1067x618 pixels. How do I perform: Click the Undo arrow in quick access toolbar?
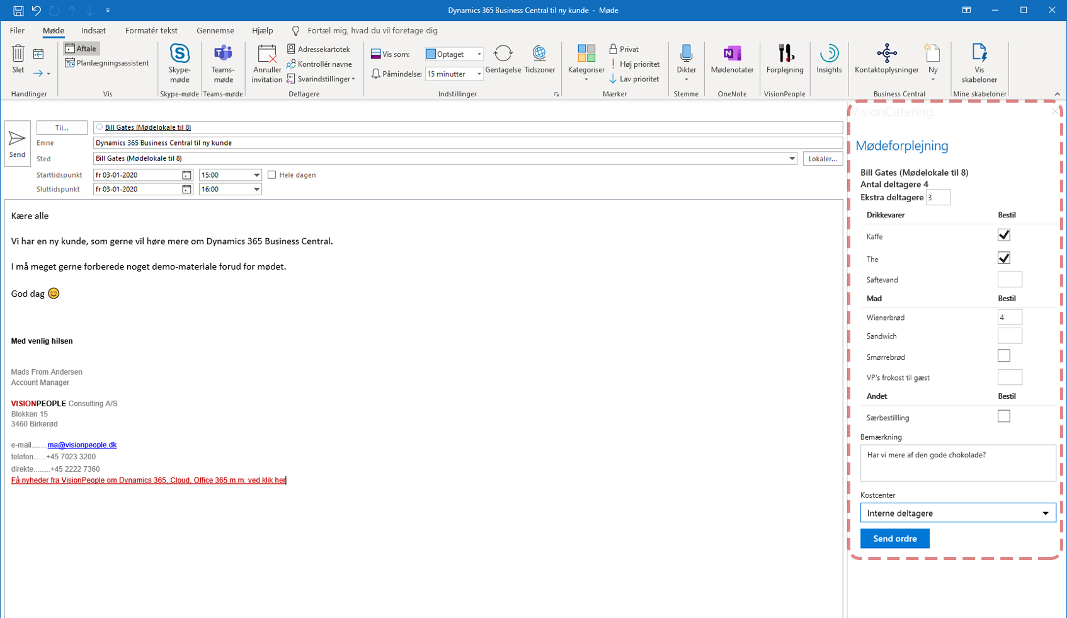pyautogui.click(x=37, y=10)
